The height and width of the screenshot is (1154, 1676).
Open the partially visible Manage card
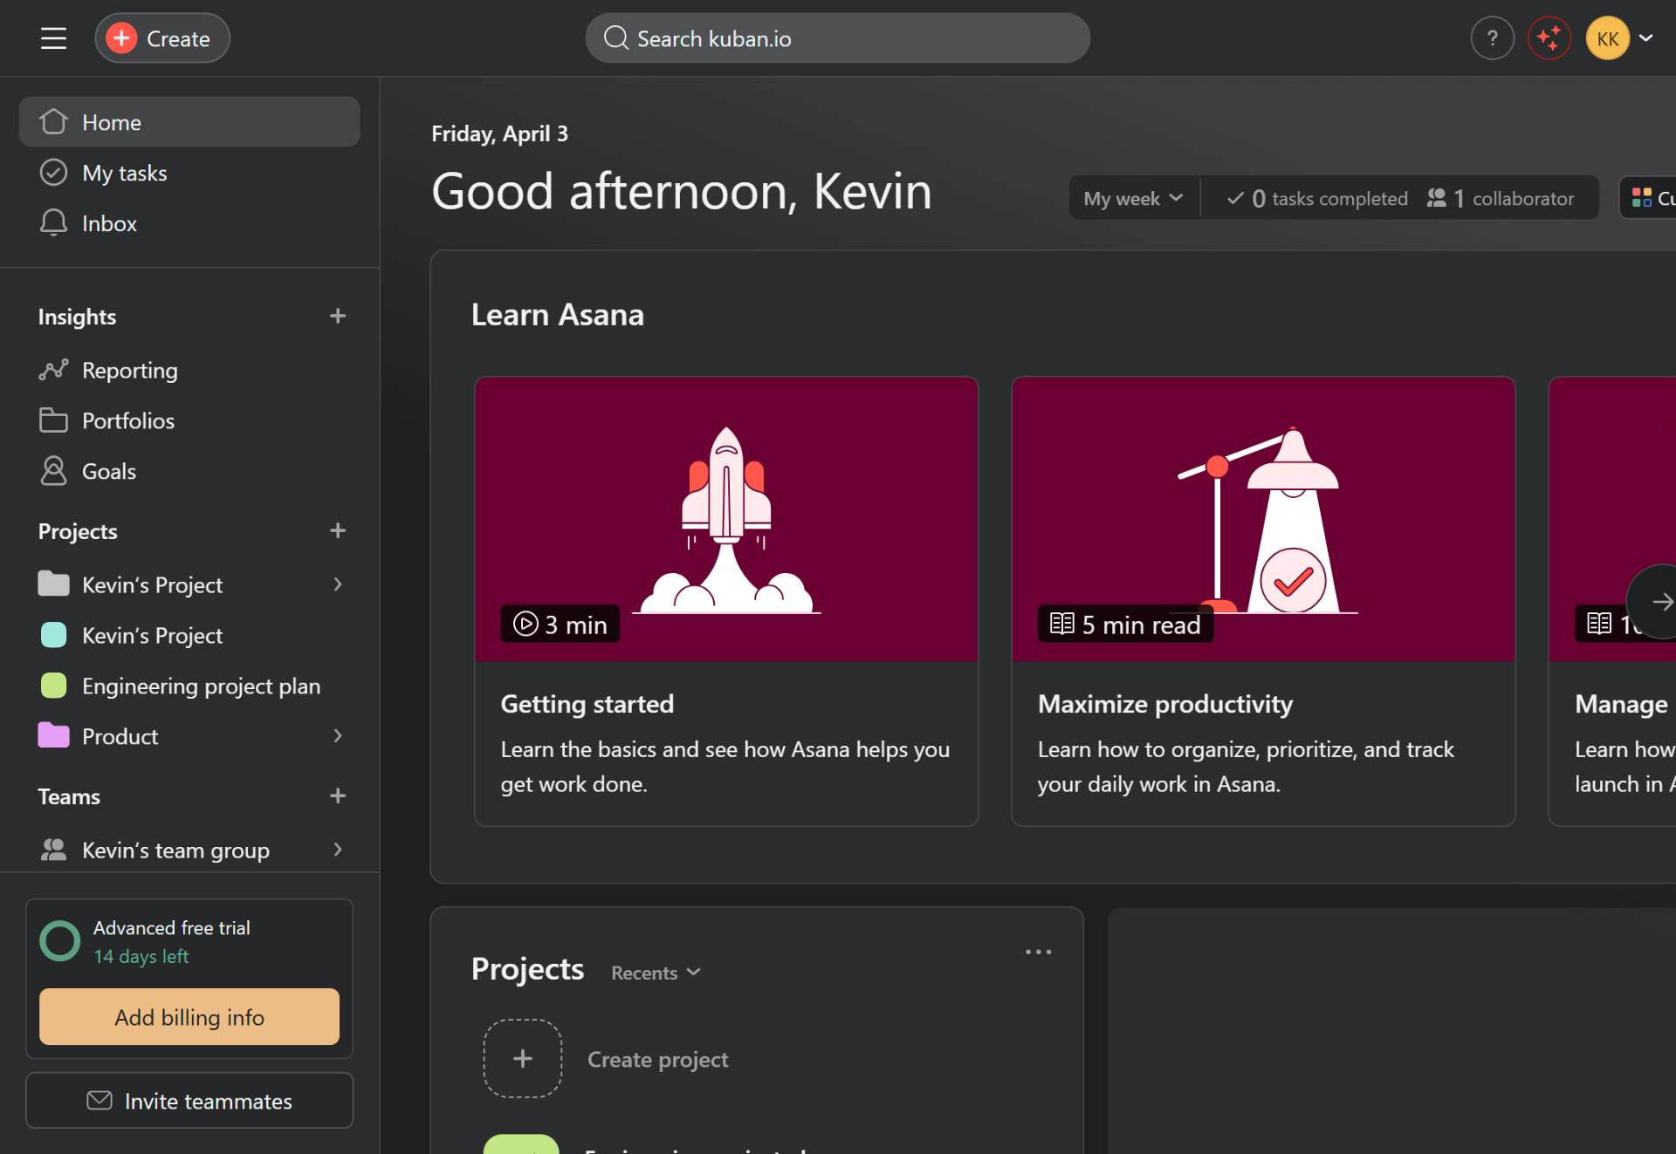point(1612,601)
